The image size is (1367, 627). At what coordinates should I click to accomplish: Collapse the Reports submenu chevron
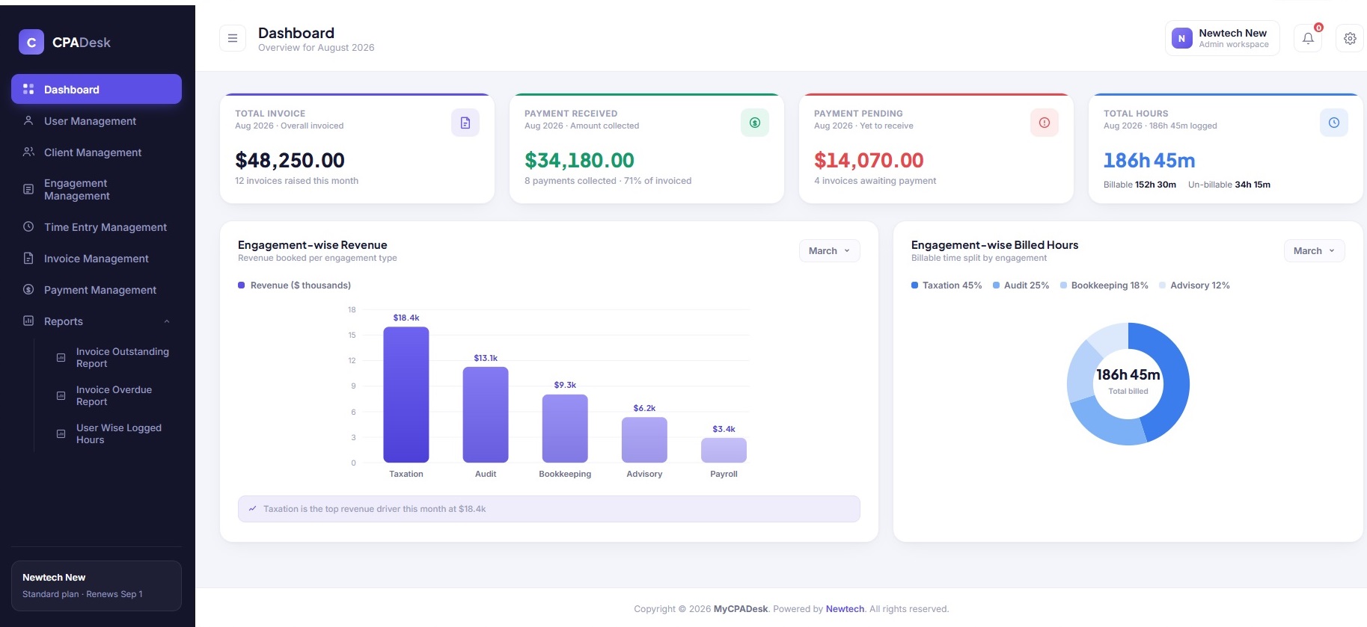tap(167, 321)
